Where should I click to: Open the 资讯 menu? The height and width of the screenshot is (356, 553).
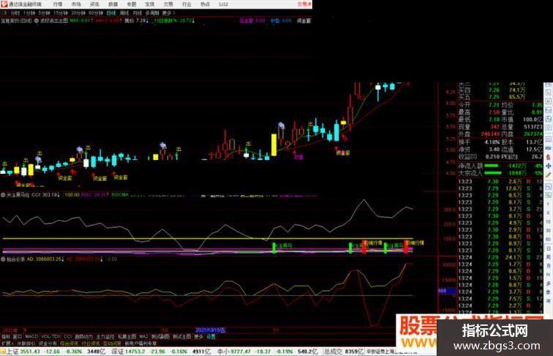tap(95, 4)
